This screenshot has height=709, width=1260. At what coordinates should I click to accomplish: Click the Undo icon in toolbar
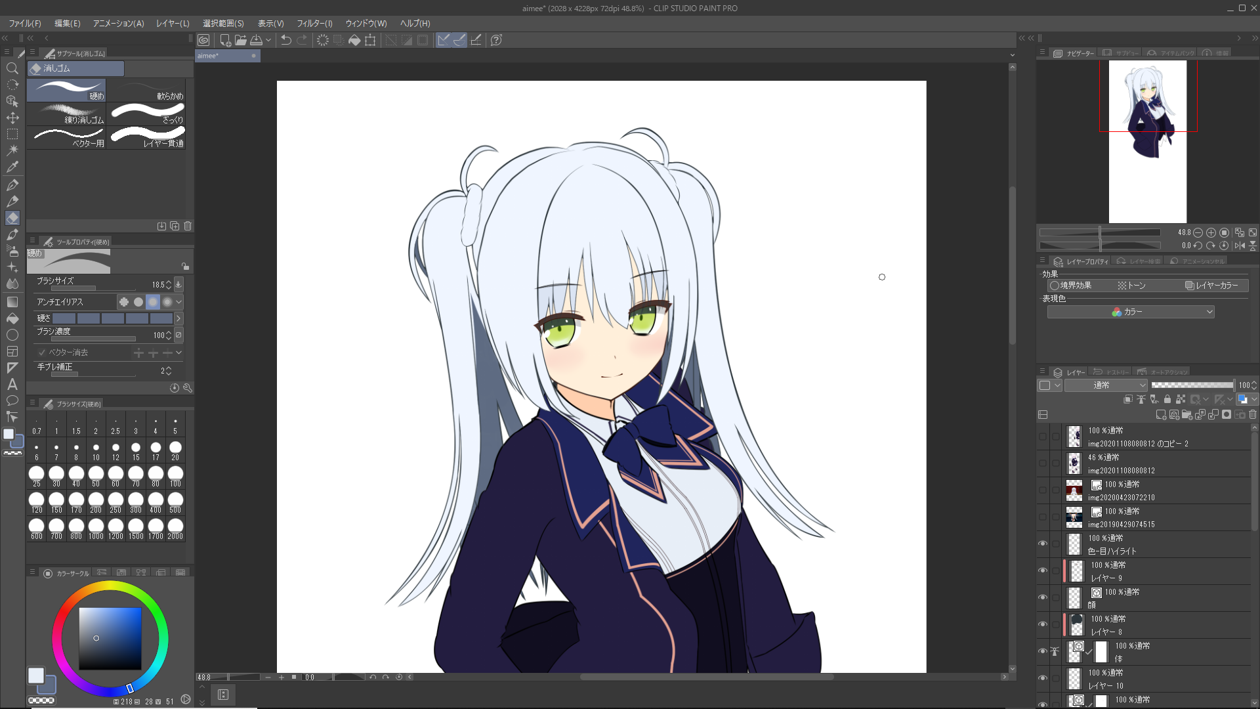click(286, 40)
